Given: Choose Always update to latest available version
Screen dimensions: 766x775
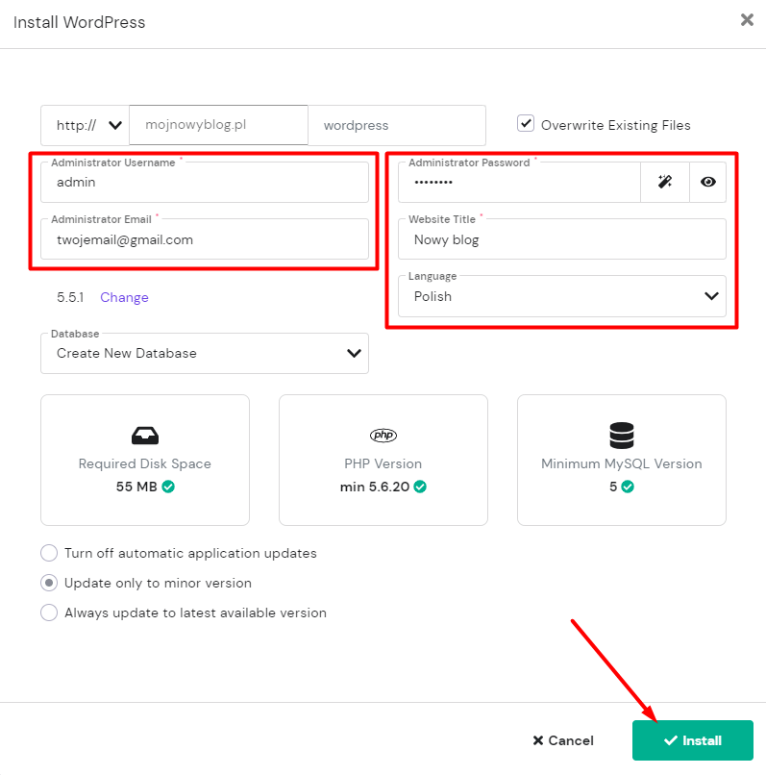Looking at the screenshot, I should (49, 612).
